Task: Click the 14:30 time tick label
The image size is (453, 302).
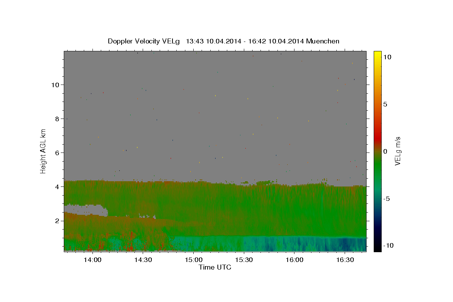Action: [143, 260]
